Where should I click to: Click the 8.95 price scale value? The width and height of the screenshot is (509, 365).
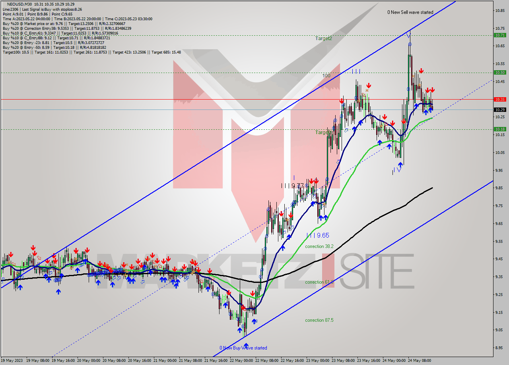pyautogui.click(x=500, y=348)
